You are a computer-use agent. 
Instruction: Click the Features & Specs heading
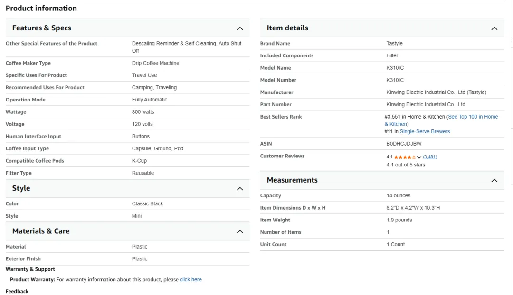click(41, 28)
